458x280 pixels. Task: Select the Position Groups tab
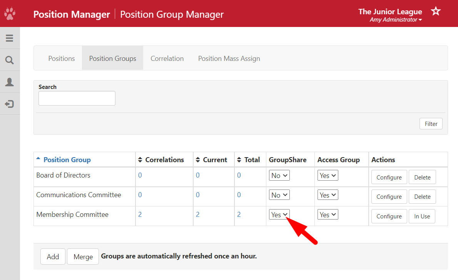[113, 58]
